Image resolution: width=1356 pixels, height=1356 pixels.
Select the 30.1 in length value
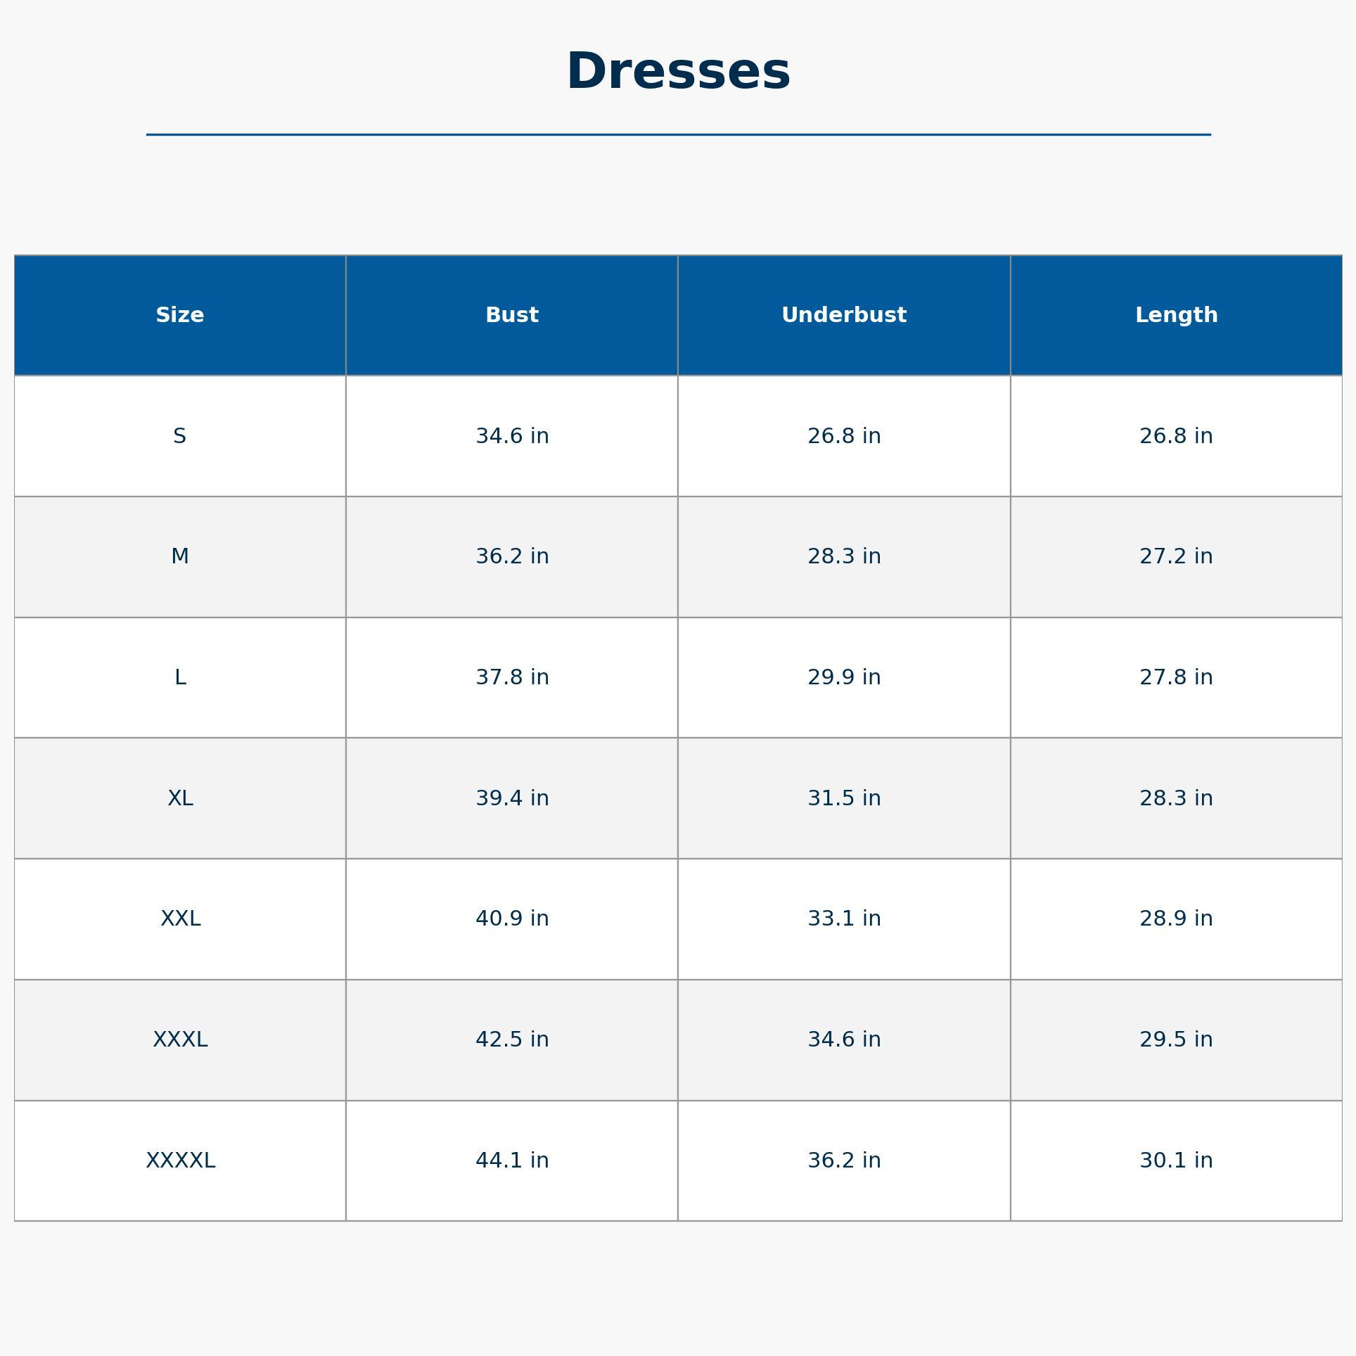coord(1176,1160)
